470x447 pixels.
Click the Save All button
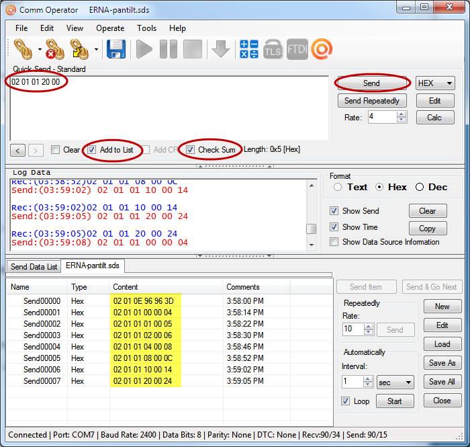point(442,382)
